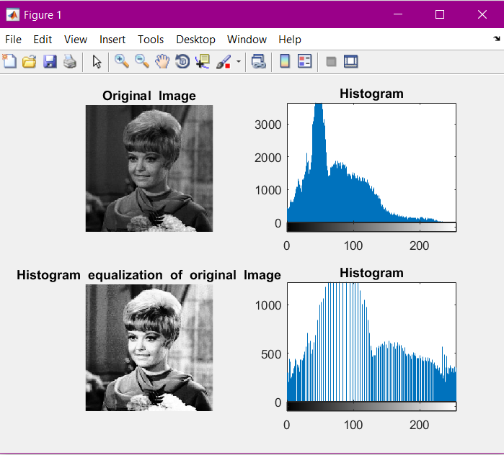Toggle the Insert Legend button
The image size is (504, 455).
tap(305, 62)
